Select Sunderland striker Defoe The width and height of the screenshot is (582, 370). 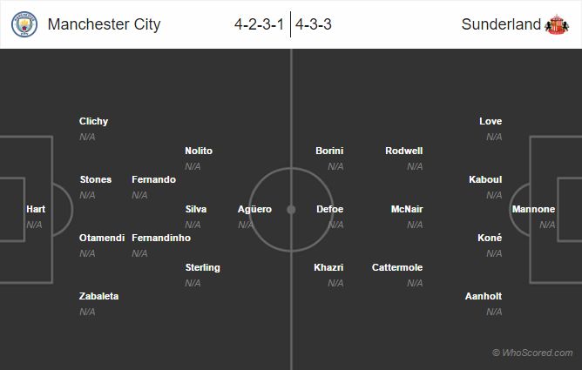click(330, 209)
